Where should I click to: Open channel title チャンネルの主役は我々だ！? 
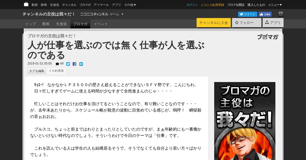pos(49,14)
